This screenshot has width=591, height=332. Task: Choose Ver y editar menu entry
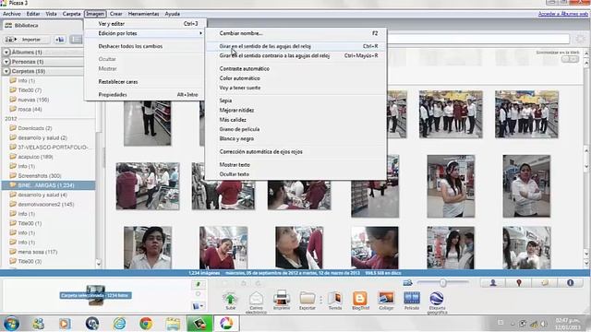pos(145,24)
